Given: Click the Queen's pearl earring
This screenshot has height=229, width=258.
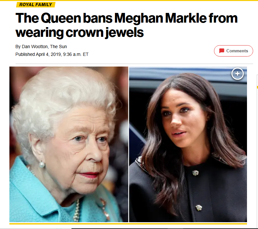Looking at the screenshot, I should 42,164.
